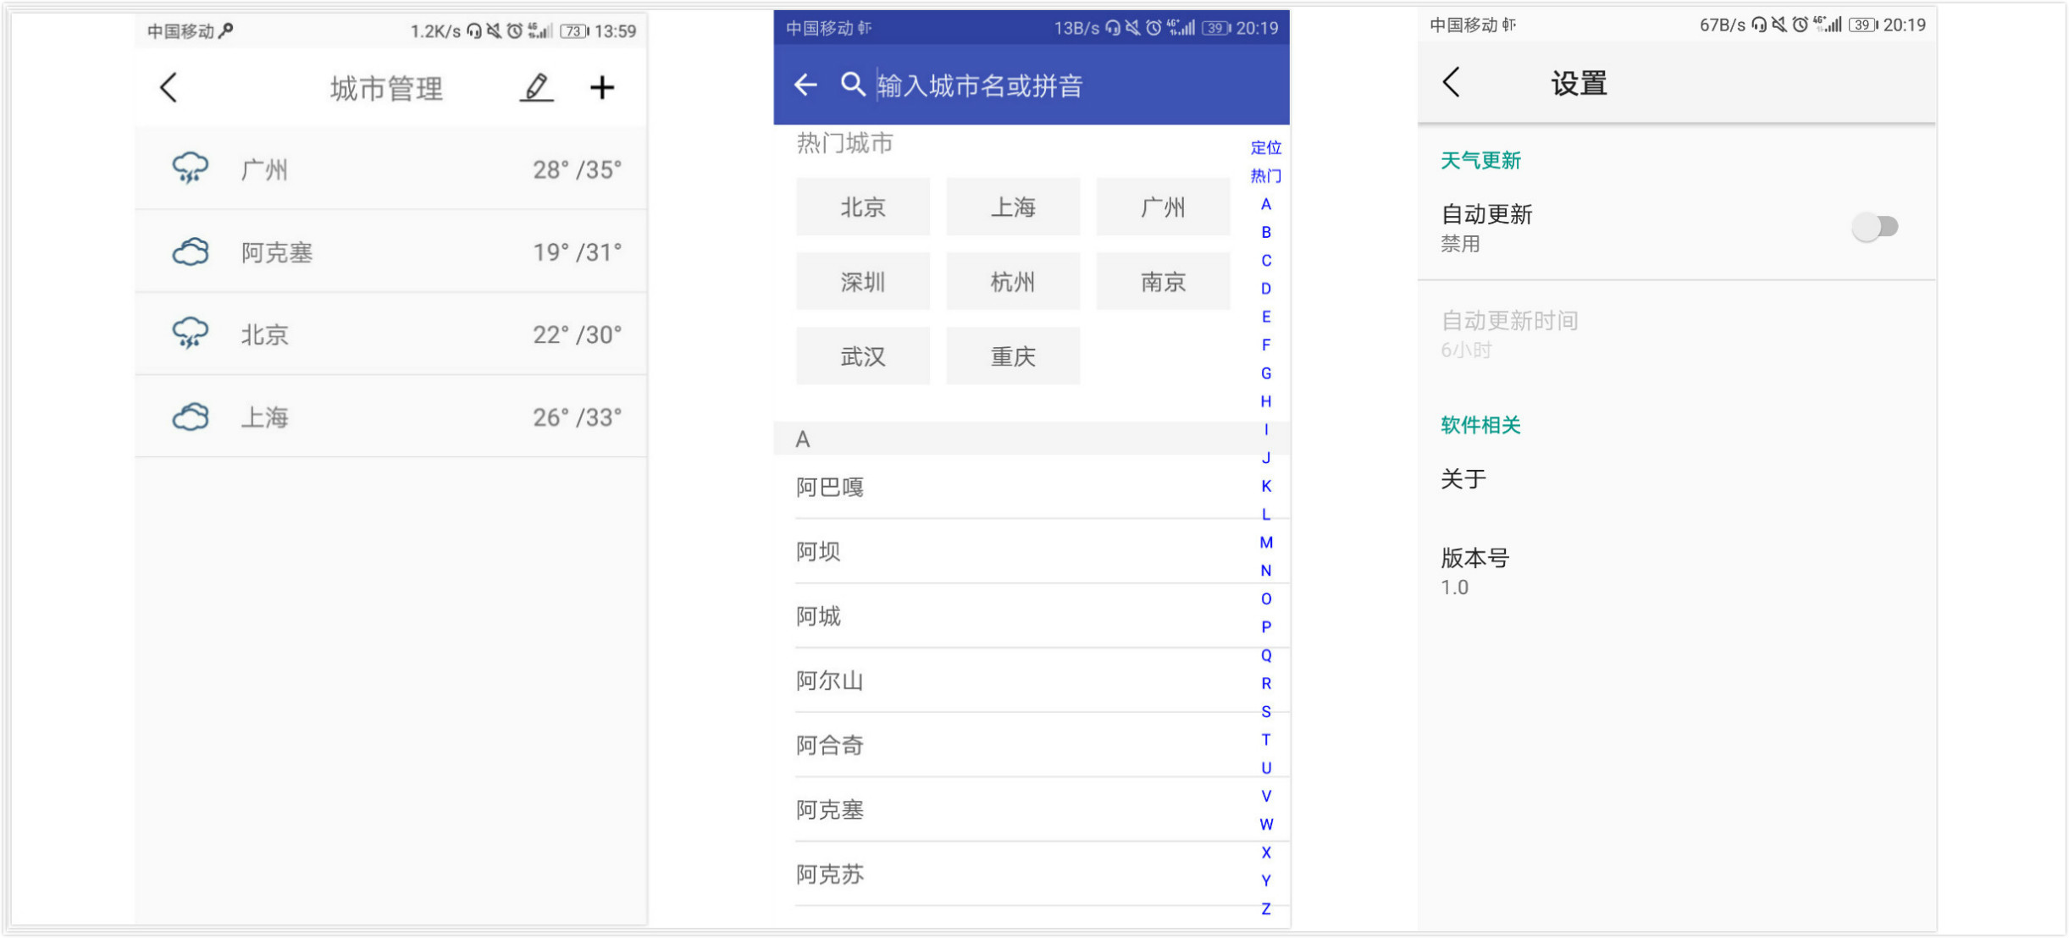
Task: Open the 关于 settings entry
Action: pos(1463,479)
